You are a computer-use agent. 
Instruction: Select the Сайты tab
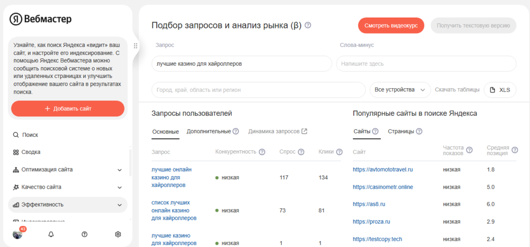coord(362,131)
